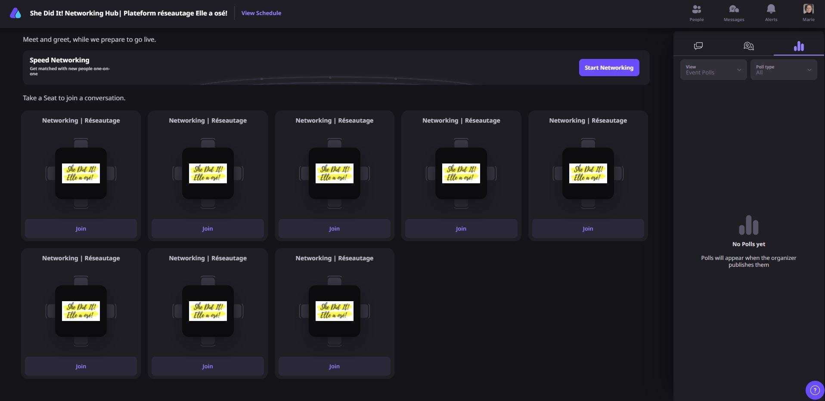Expand the View Event Polls dropdown
825x401 pixels.
click(x=713, y=70)
